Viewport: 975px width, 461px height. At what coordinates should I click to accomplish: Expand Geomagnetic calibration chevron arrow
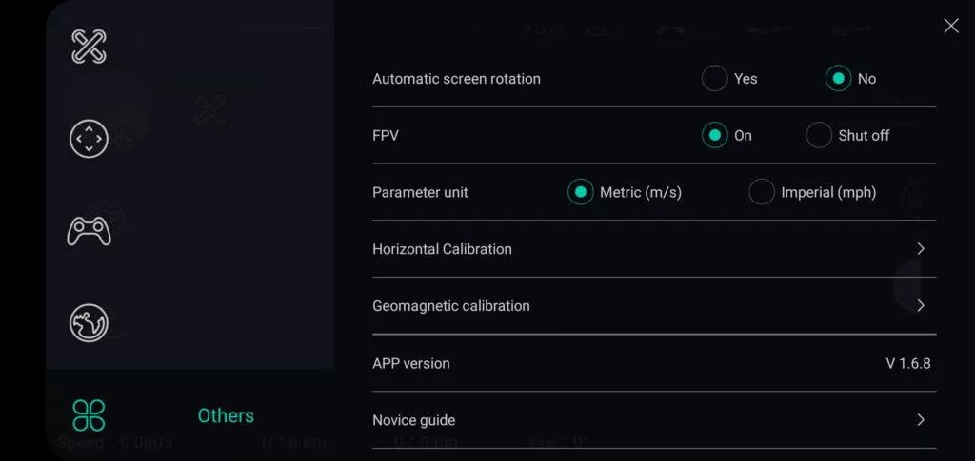(x=921, y=306)
